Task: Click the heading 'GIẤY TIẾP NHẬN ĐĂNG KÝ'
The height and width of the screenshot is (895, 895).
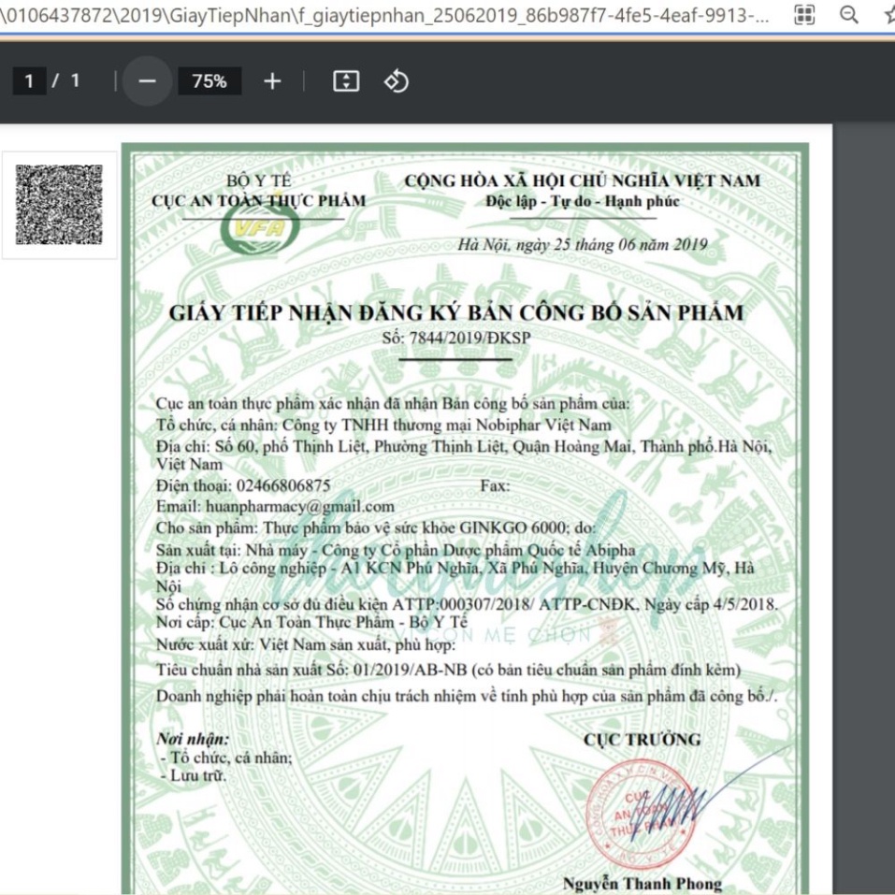Action: [456, 312]
